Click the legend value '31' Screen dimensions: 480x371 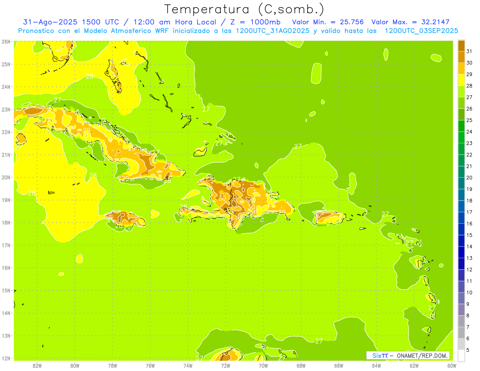[x=469, y=51]
